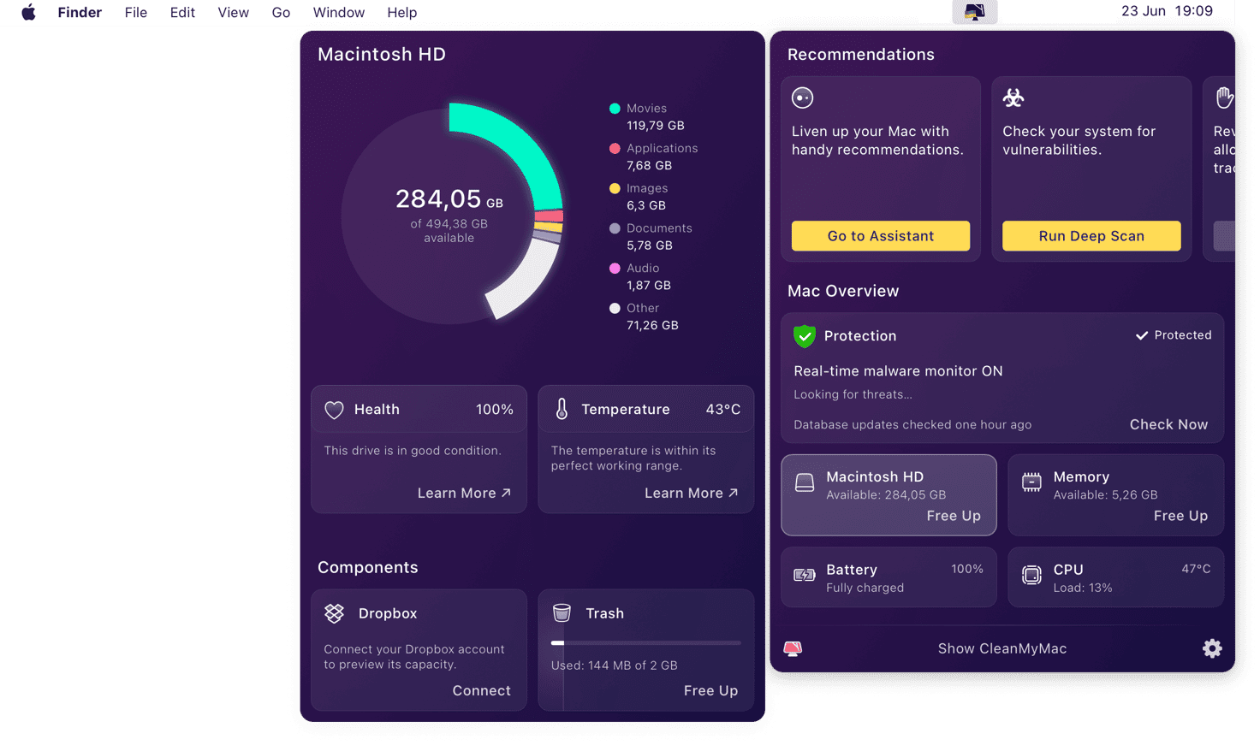Click the Macintosh HD drive icon
The width and height of the screenshot is (1260, 751).
[805, 482]
